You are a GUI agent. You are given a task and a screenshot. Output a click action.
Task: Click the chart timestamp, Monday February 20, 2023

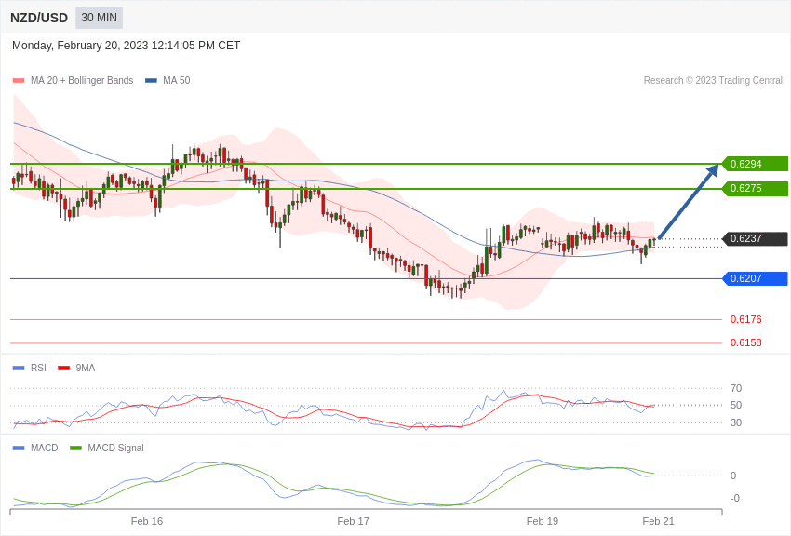click(127, 46)
